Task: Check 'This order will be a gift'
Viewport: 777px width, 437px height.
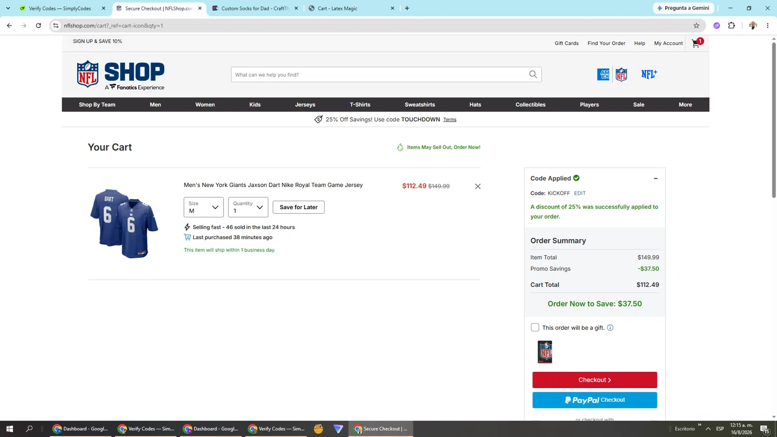Action: pos(535,328)
